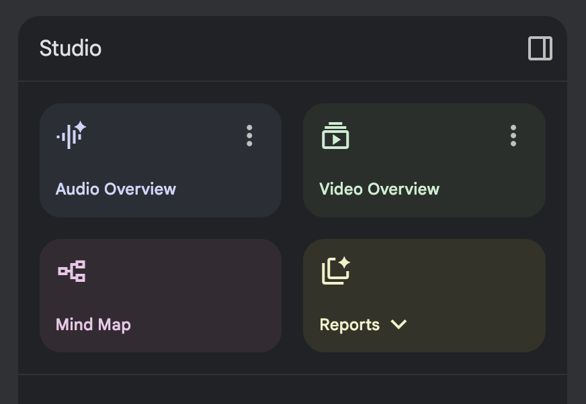Generate a Video Overview from its card

click(424, 160)
